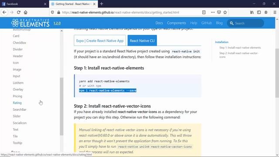Click the Step 2: Install react-native-vector-icons heading
The image size is (279, 157).
[112, 106]
